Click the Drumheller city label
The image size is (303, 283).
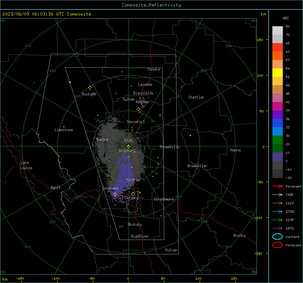197,166
